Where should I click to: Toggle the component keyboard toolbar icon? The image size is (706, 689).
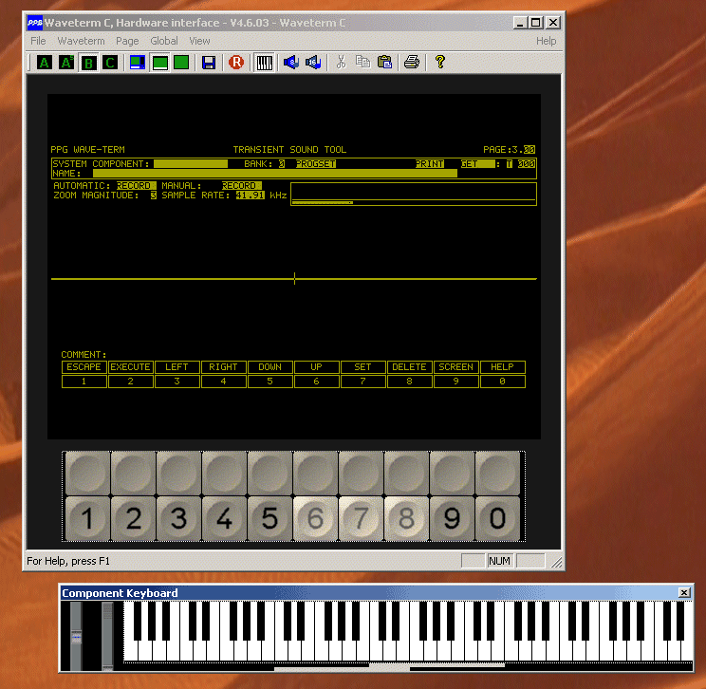pyautogui.click(x=264, y=62)
